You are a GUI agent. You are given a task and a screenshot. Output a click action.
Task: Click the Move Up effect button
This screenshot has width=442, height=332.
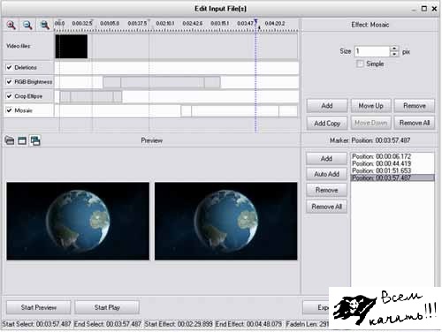coord(370,106)
